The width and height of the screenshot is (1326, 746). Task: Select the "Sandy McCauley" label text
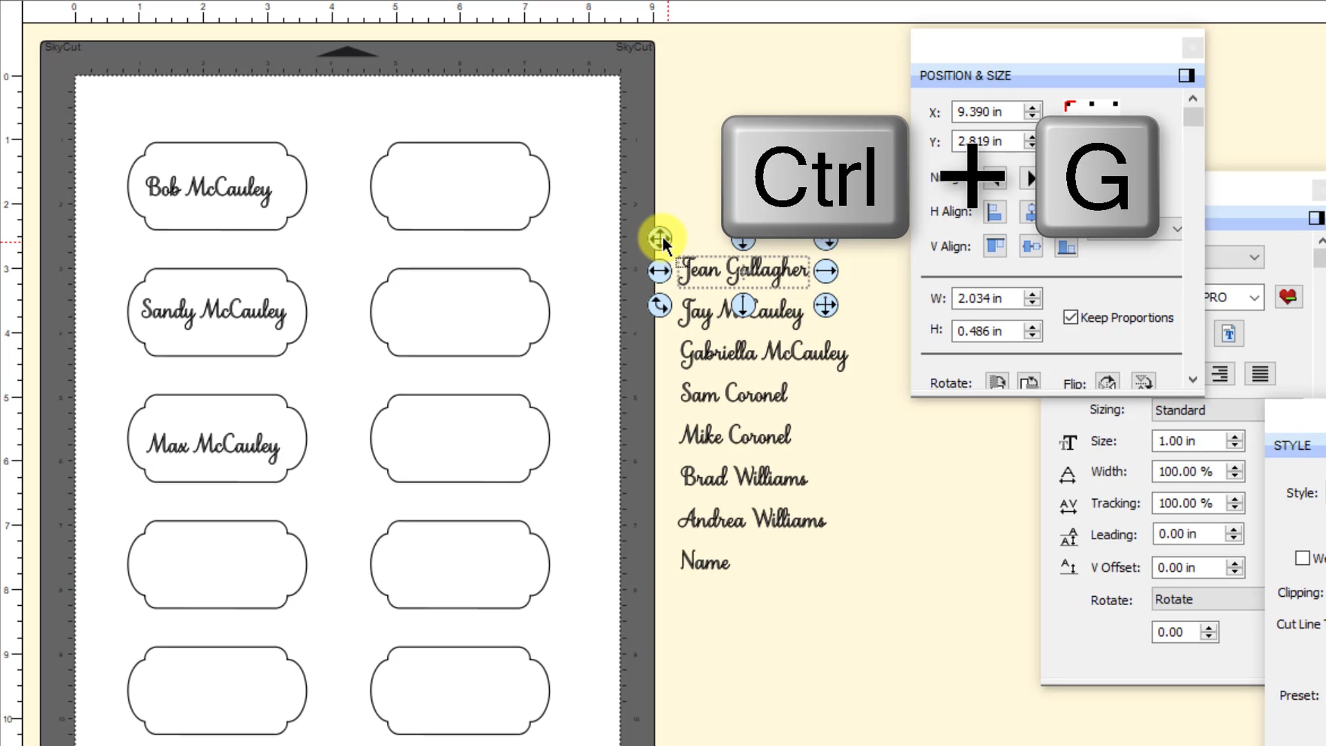coord(214,312)
